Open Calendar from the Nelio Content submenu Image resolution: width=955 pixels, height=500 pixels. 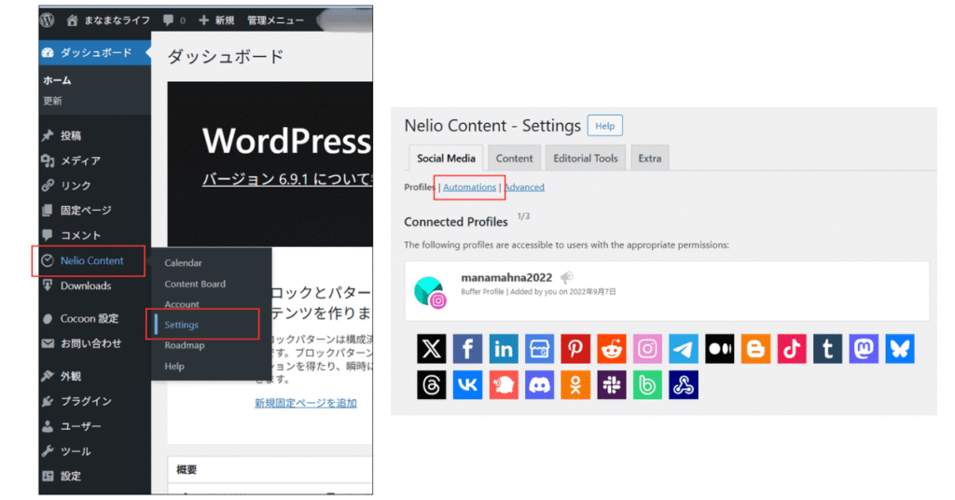point(183,263)
